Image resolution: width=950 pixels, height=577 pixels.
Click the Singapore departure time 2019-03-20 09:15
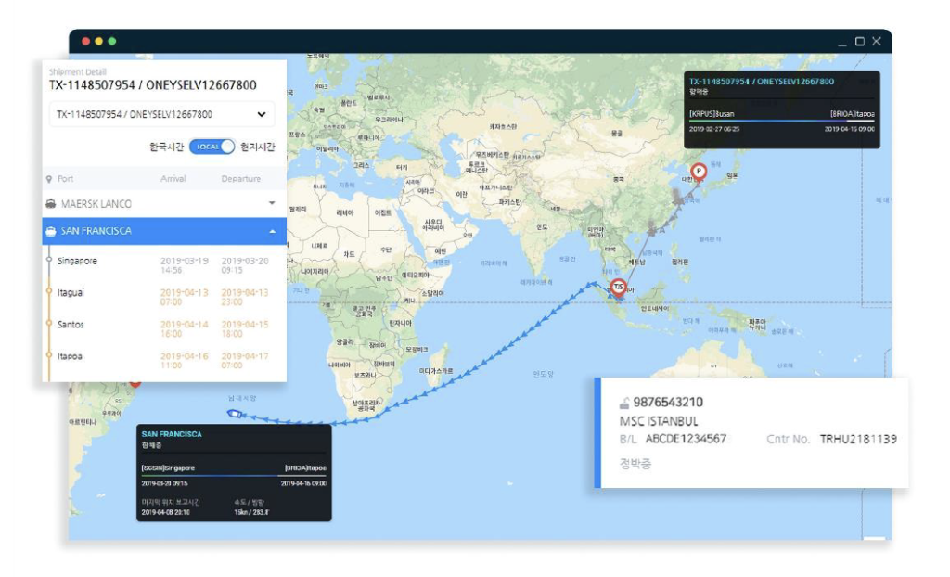245,265
